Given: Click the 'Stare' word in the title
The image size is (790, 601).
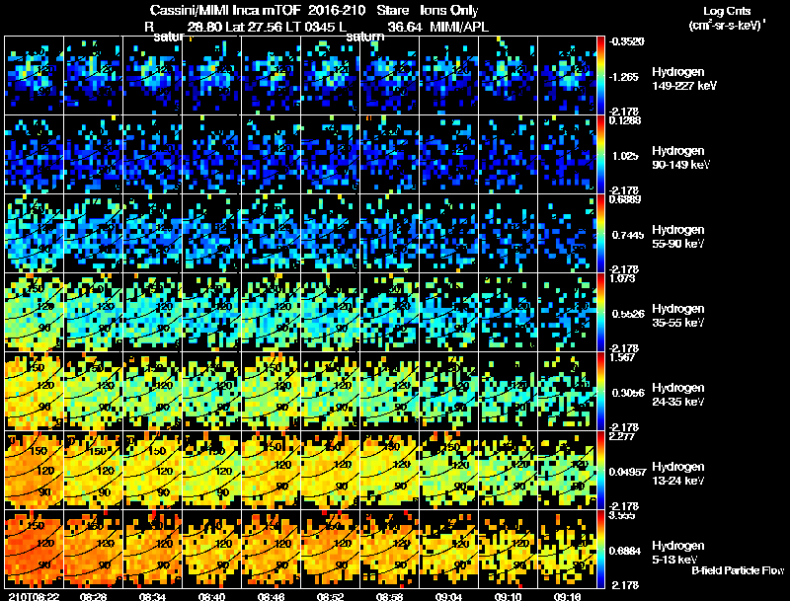Looking at the screenshot, I should click(392, 11).
